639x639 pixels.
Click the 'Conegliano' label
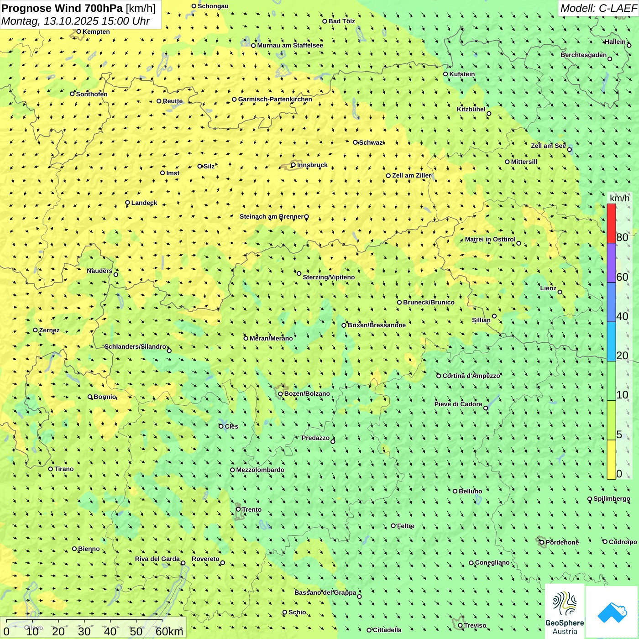click(x=492, y=562)
